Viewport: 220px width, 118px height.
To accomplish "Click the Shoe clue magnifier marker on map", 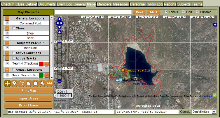I will click(126, 78).
